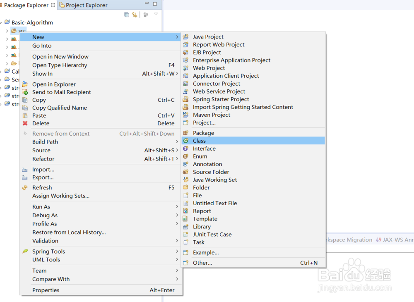
Task: Click the Enum icon
Action: pos(186,156)
